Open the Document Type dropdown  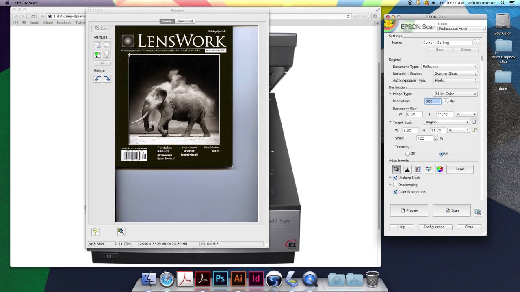tap(449, 67)
